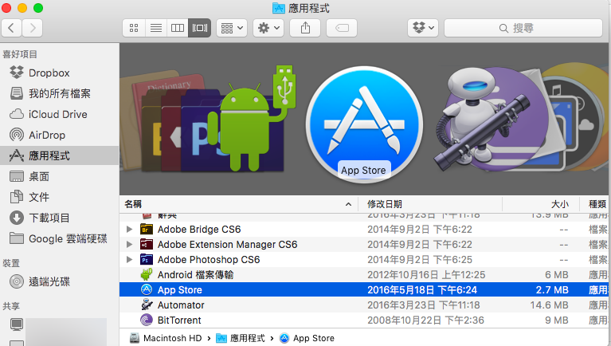611x346 pixels.
Task: Select the BitTorrent row
Action: [365, 320]
